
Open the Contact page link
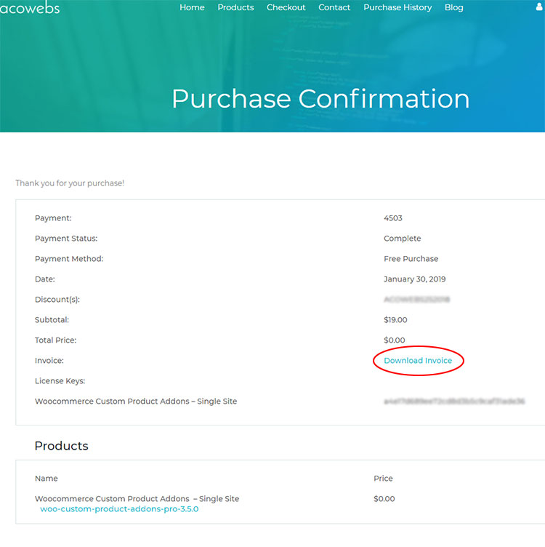pos(334,7)
